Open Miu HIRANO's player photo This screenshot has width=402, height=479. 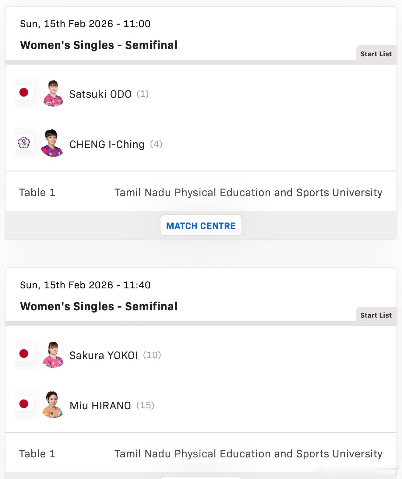[x=53, y=405]
